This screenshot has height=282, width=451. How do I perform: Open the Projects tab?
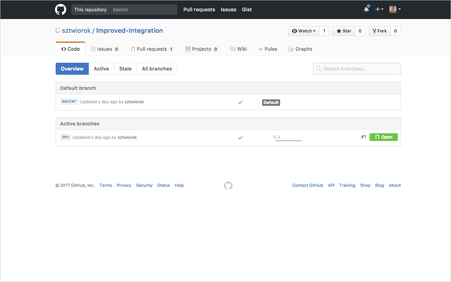202,49
